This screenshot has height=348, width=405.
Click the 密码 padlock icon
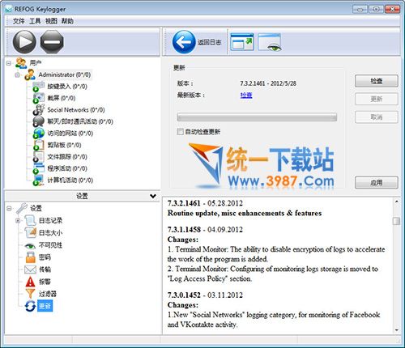[x=30, y=257]
